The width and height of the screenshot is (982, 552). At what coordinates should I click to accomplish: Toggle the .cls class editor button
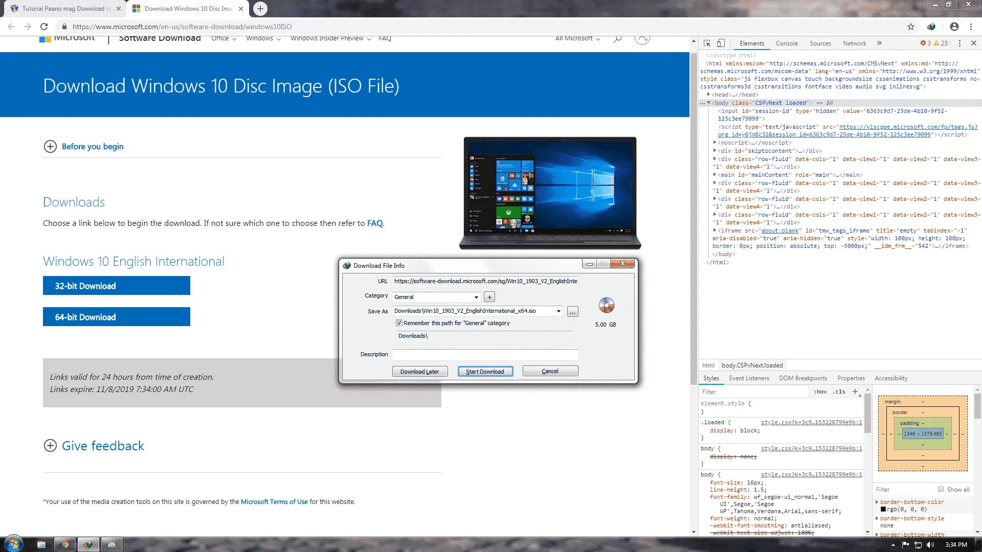(839, 392)
